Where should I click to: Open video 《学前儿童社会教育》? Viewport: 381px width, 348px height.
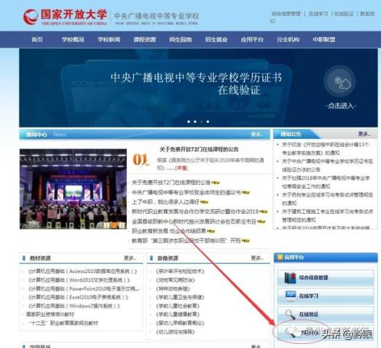click(178, 306)
